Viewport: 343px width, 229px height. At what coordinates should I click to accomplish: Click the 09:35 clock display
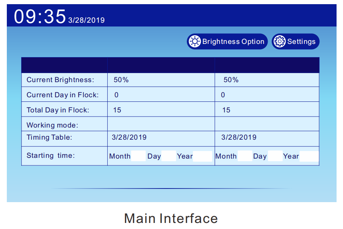point(39,16)
